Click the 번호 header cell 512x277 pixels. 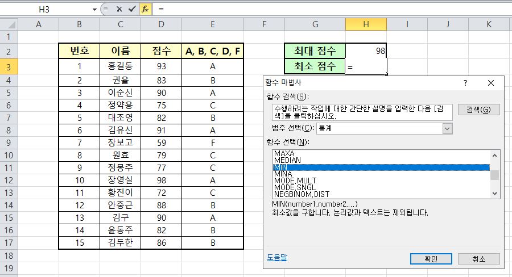click(x=79, y=51)
